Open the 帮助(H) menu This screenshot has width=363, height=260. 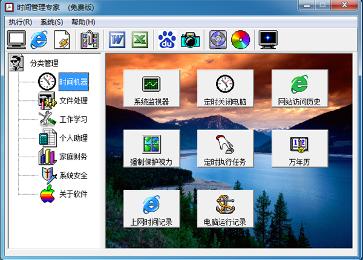83,22
